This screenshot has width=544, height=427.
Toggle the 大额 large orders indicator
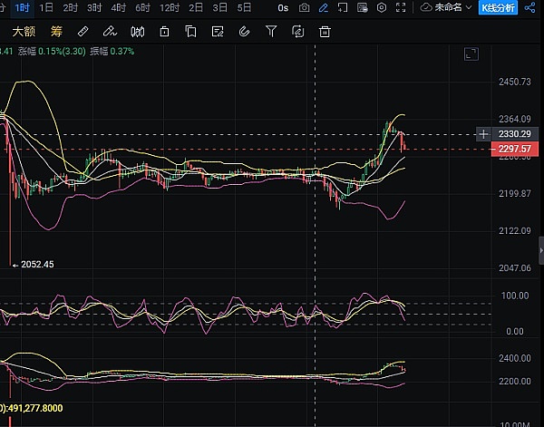coord(23,32)
